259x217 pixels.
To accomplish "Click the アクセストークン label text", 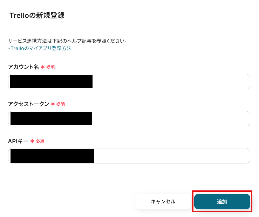I will click(x=28, y=104).
